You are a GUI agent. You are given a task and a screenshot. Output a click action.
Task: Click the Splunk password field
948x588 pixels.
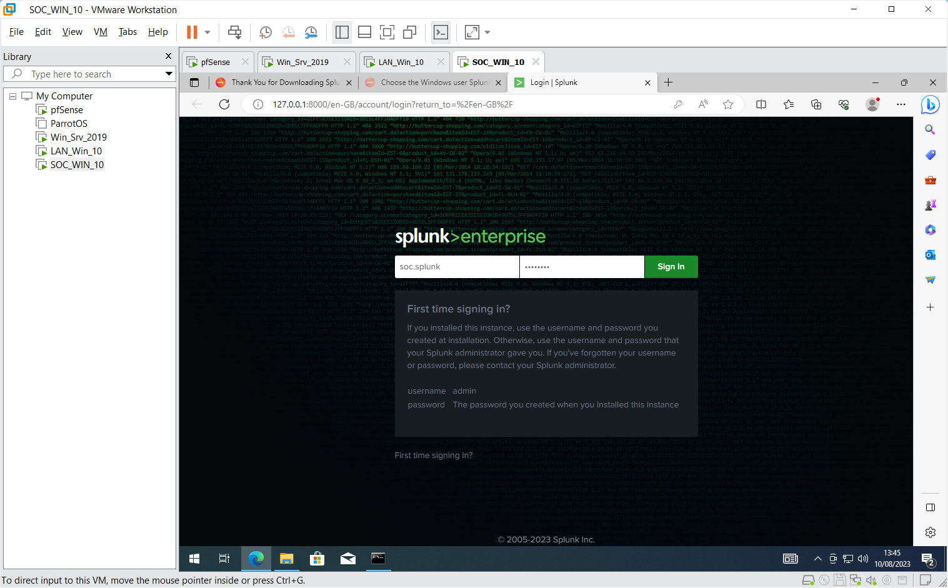pyautogui.click(x=582, y=267)
